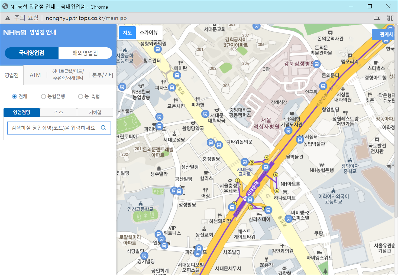Select the 농·축협 radio option

[x=80, y=97]
